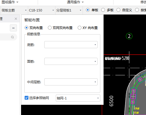Open the 中间层筋 combo box

point(71,82)
